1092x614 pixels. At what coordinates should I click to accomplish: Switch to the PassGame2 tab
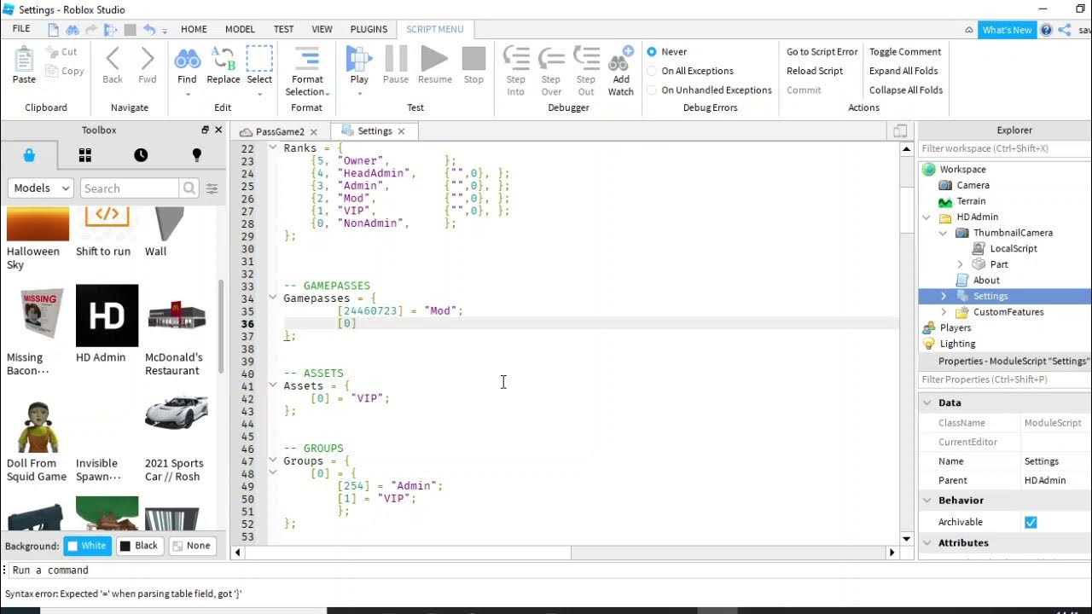pyautogui.click(x=279, y=131)
